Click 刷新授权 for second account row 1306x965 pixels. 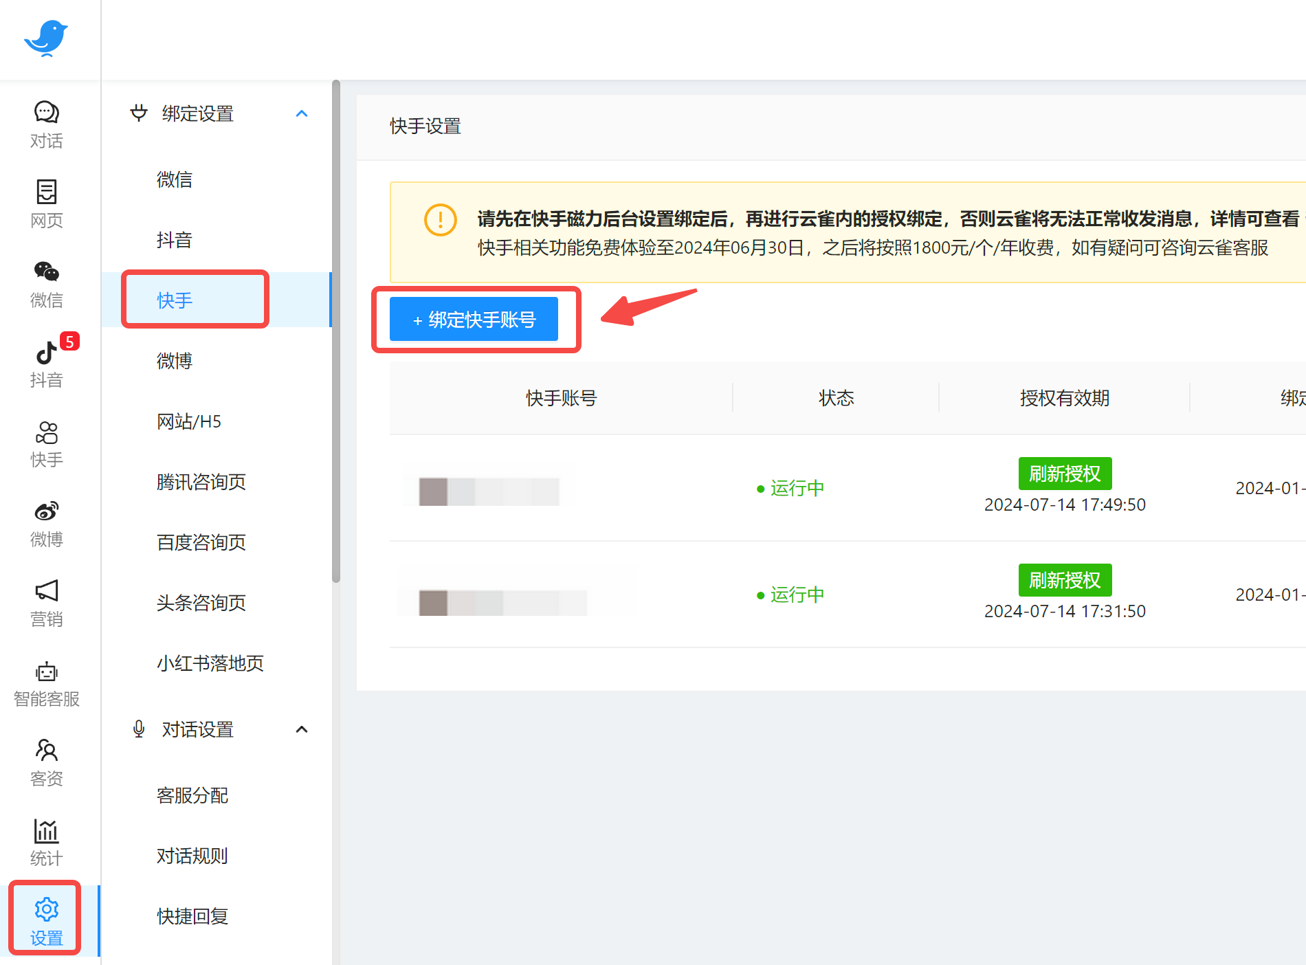click(x=1065, y=580)
